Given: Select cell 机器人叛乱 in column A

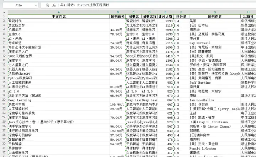Looking at the screenshot, I should (x=59, y=69).
